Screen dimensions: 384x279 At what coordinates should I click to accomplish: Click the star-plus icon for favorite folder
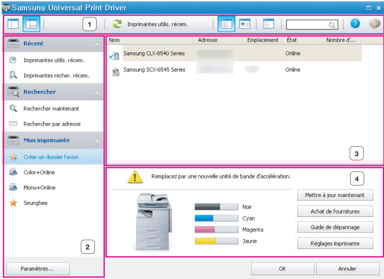click(13, 157)
